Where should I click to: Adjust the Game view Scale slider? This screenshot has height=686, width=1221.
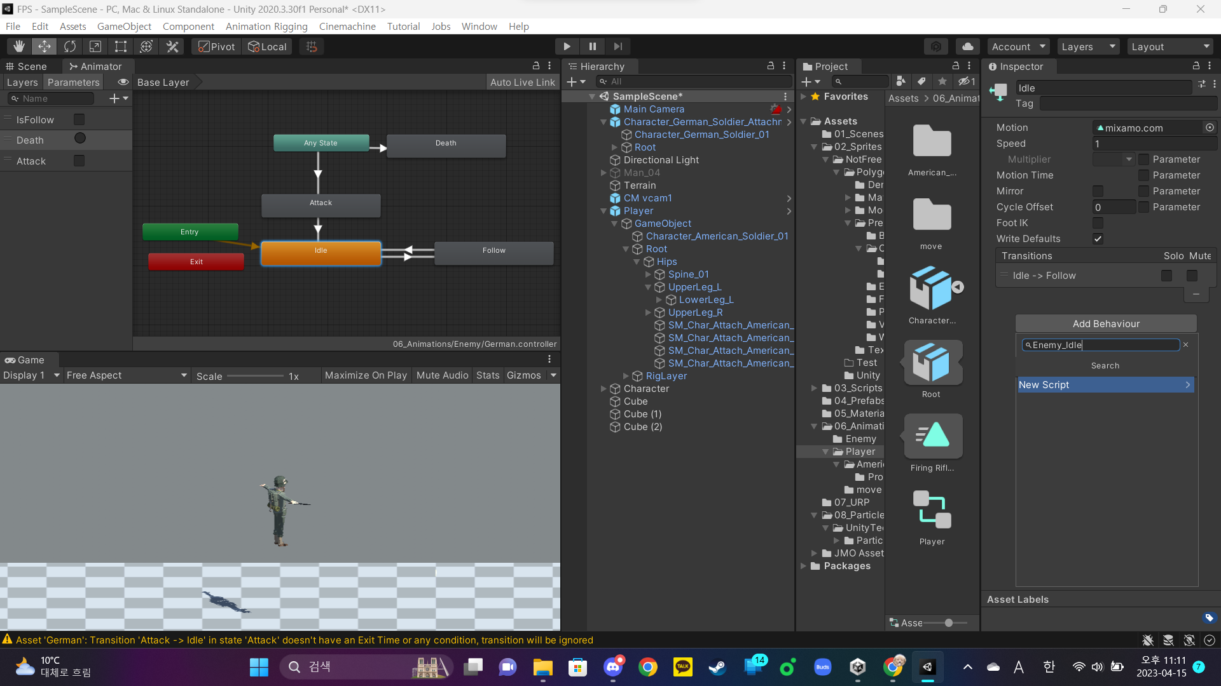[256, 376]
